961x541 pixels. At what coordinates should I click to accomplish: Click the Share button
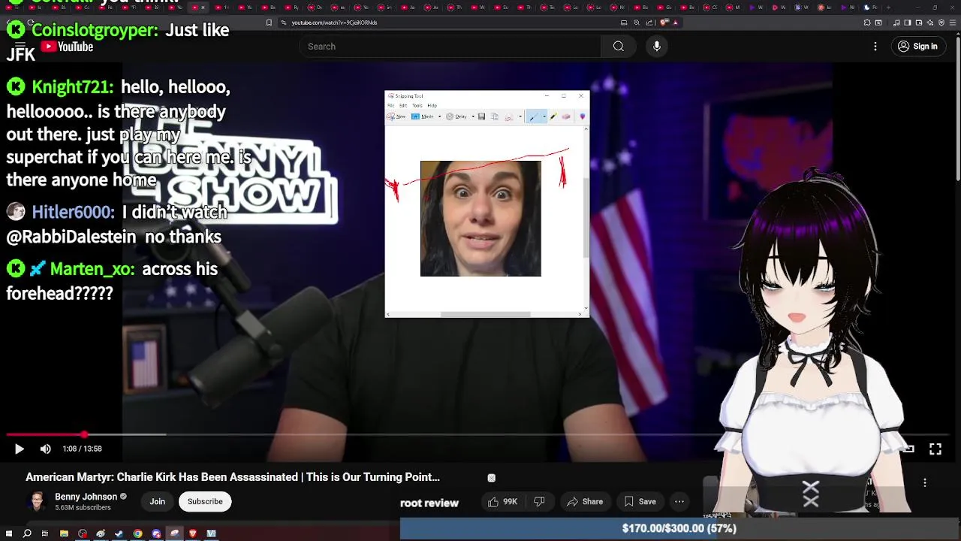(585, 502)
